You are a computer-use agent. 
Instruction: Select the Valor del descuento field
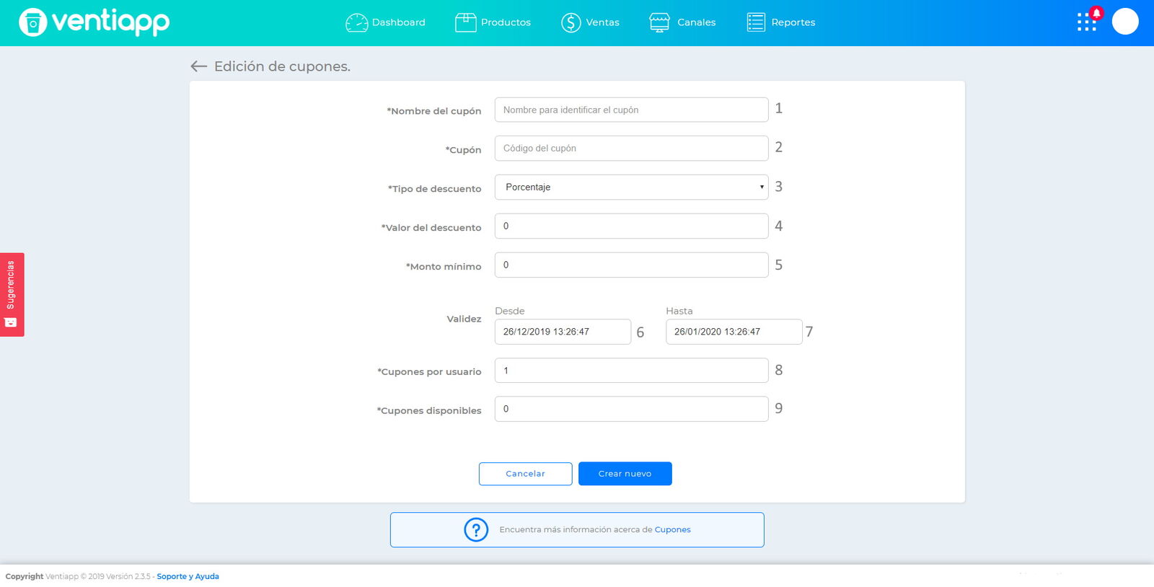(631, 226)
